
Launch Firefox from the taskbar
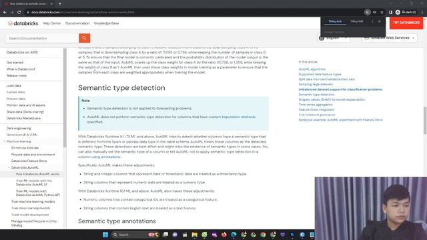[224, 235]
